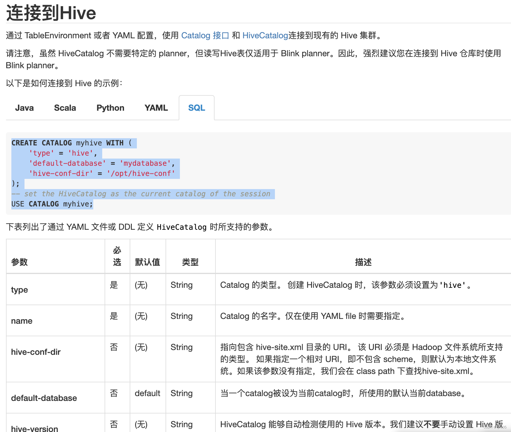Switch to the Java tab
The height and width of the screenshot is (432, 511).
(24, 108)
